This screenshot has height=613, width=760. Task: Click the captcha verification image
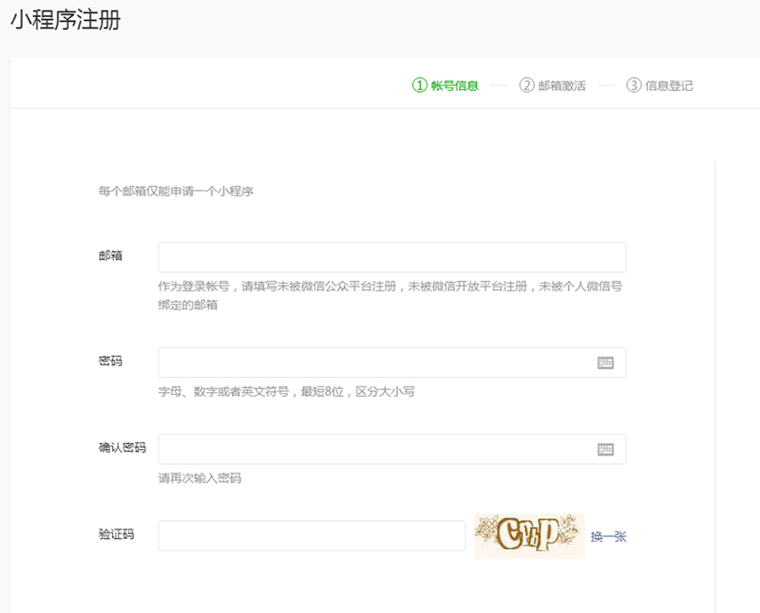click(x=529, y=536)
